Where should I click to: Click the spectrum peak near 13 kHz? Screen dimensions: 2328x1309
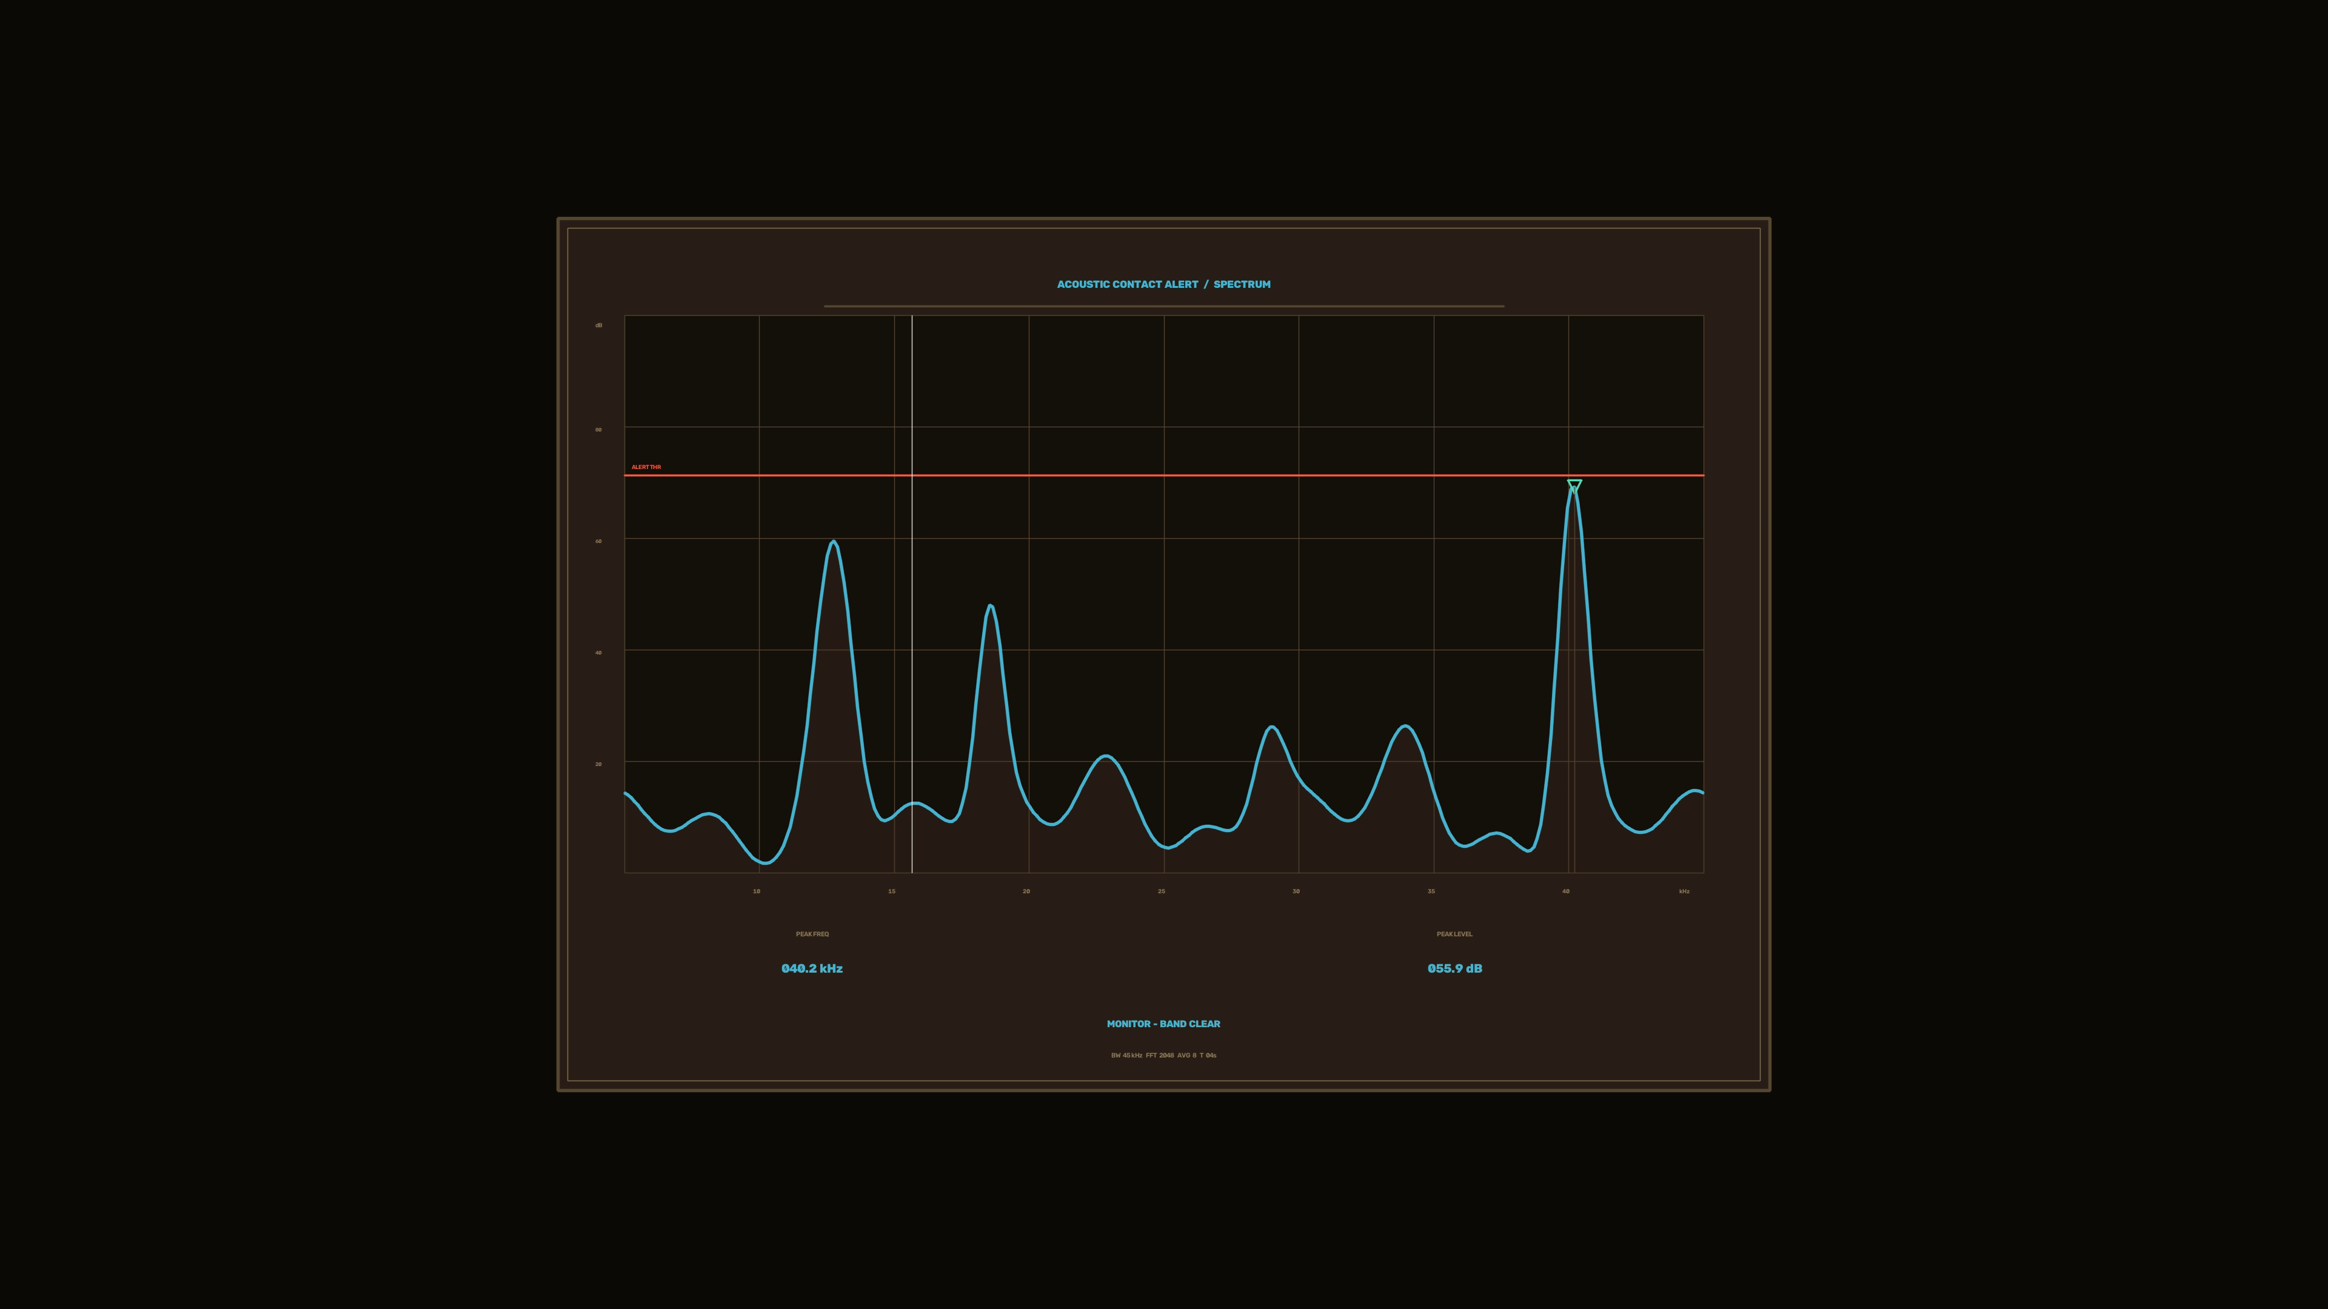click(x=833, y=542)
